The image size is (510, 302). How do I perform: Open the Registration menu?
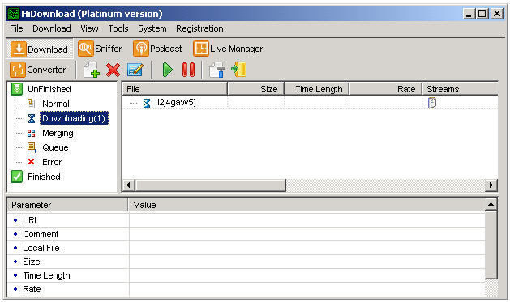[199, 28]
